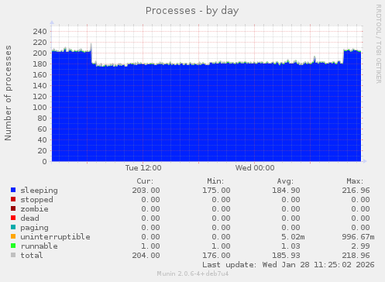Click the uninterruptible orange legend swatch
The width and height of the screenshot is (385, 282).
click(13, 236)
